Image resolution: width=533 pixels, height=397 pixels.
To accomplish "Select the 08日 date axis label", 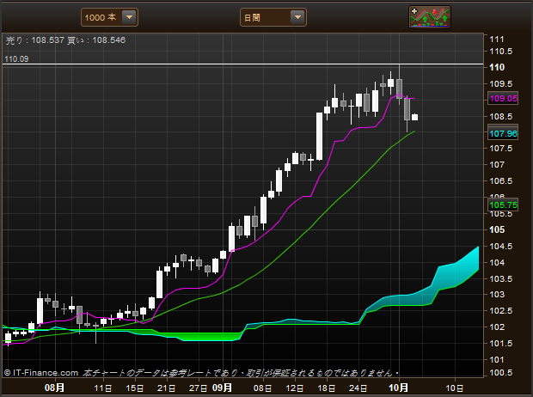I will click(263, 388).
